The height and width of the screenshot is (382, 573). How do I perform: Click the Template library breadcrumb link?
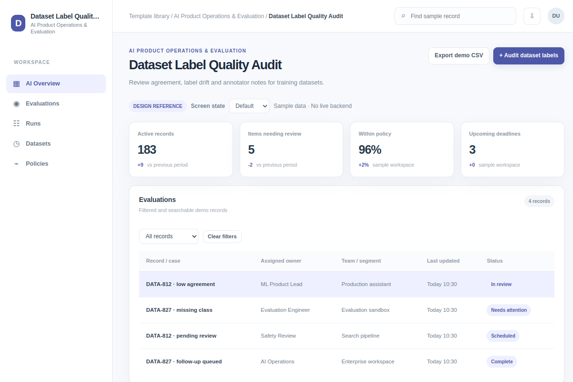pyautogui.click(x=149, y=16)
